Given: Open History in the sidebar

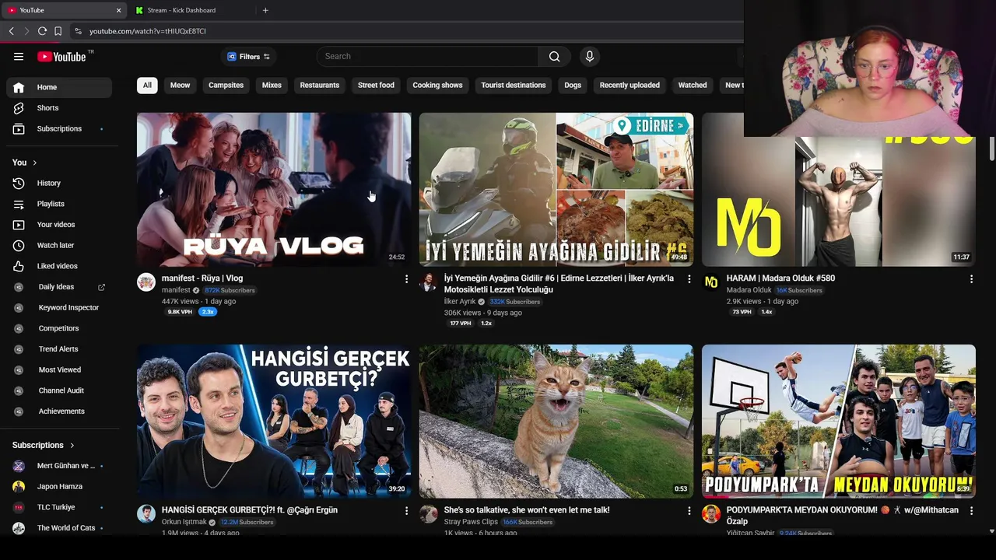Looking at the screenshot, I should click(59, 183).
